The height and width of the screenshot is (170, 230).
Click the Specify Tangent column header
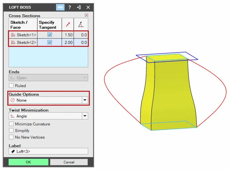pyautogui.click(x=50, y=24)
